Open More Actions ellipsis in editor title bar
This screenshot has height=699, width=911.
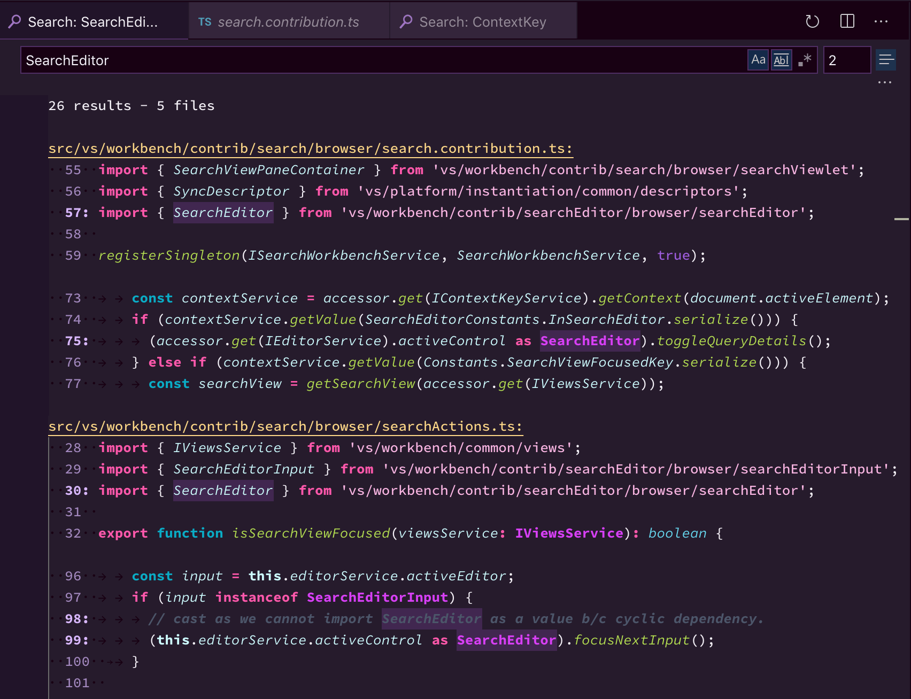click(882, 22)
